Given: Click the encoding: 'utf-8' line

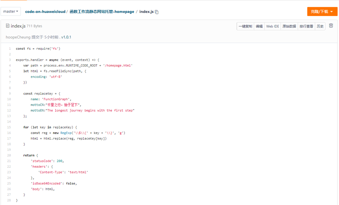Looking at the screenshot, I should coord(46,77).
